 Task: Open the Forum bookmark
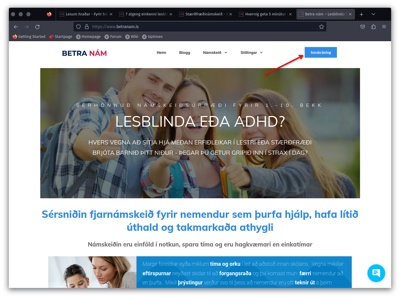[113, 37]
